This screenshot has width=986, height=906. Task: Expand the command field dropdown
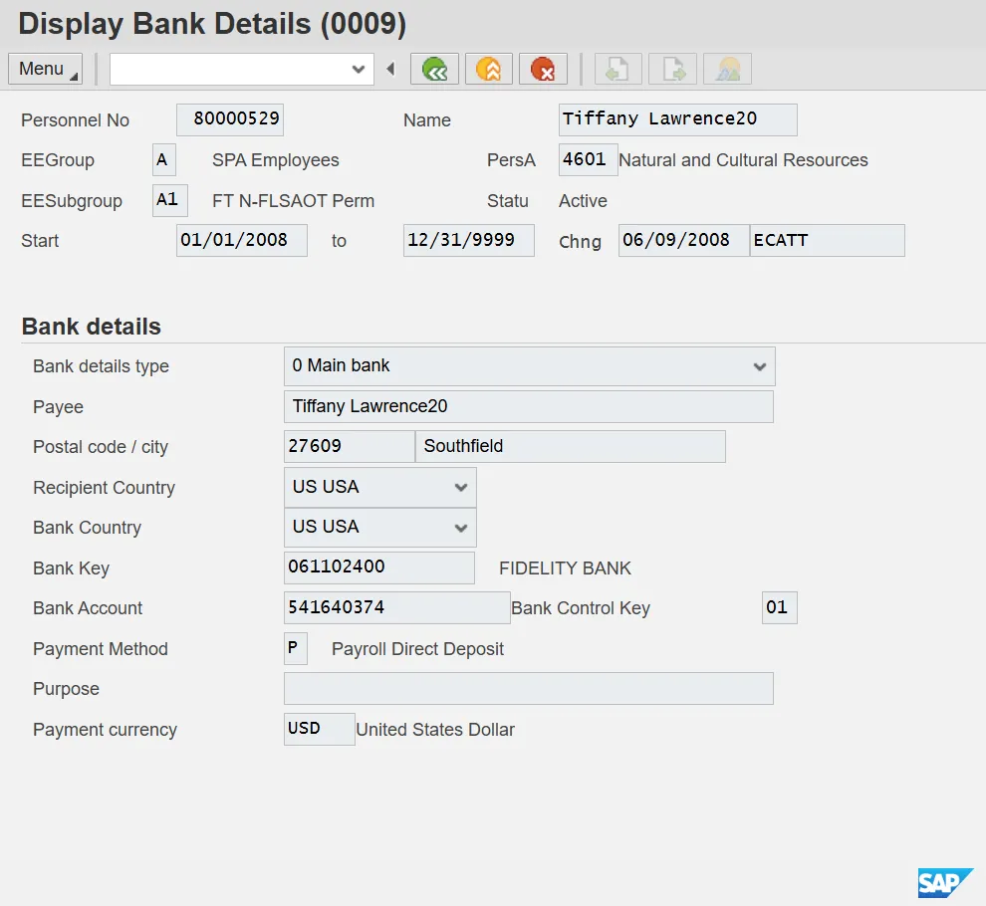359,70
